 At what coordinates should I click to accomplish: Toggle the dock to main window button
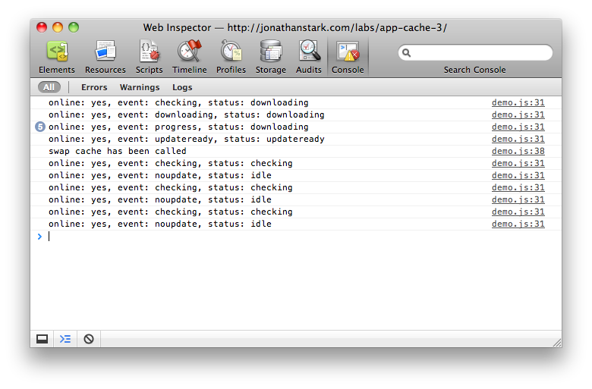43,339
